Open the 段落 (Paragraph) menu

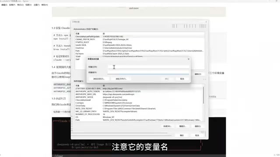[x=12, y=5]
